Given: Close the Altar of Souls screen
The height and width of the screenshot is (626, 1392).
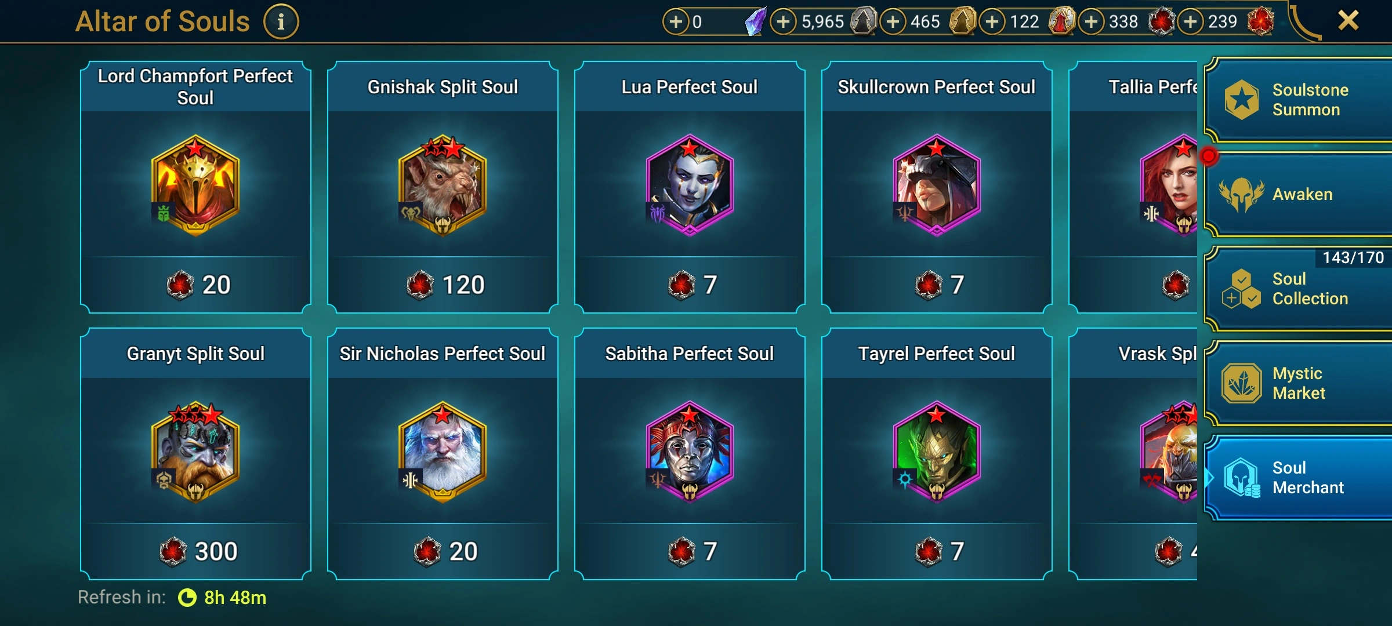Looking at the screenshot, I should click(1348, 21).
